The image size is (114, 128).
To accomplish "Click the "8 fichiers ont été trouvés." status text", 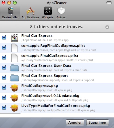I will click(57, 27).
